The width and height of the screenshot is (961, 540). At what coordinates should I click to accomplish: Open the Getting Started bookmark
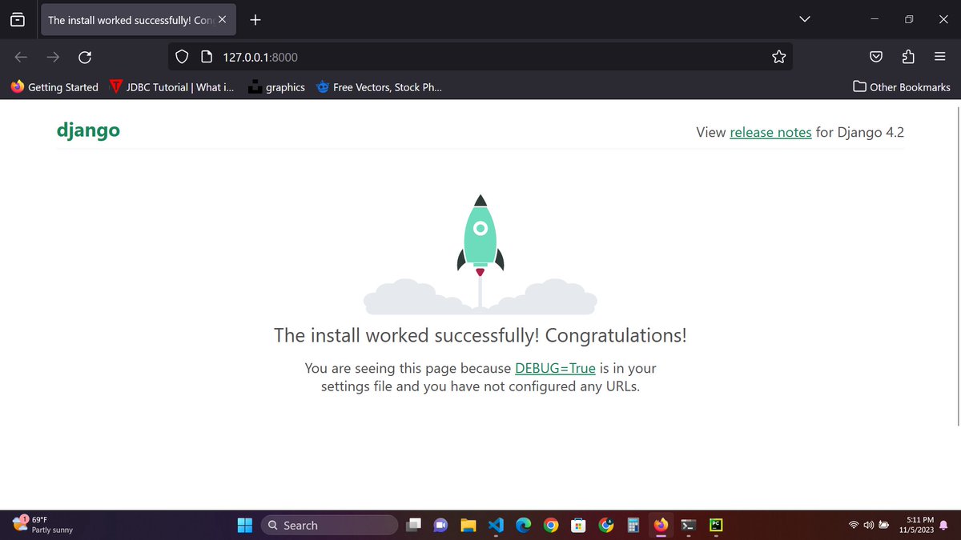[x=54, y=87]
